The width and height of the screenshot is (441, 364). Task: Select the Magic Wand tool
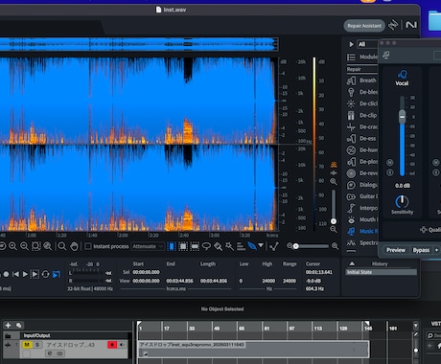pyautogui.click(x=229, y=246)
